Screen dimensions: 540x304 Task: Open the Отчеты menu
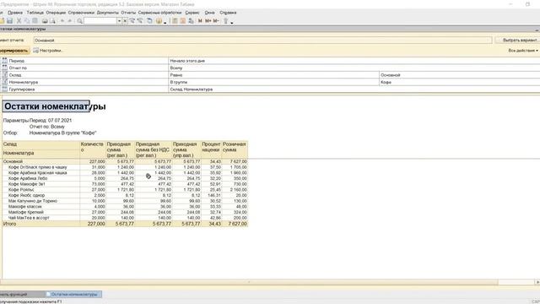click(x=128, y=13)
